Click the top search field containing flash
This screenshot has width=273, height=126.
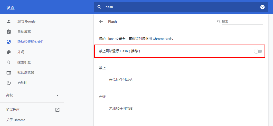click(181, 7)
